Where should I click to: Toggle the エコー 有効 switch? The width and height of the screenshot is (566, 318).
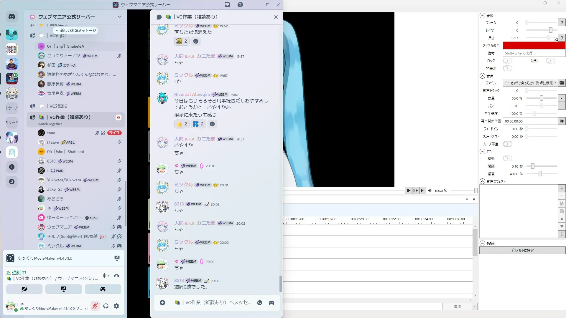click(x=507, y=158)
